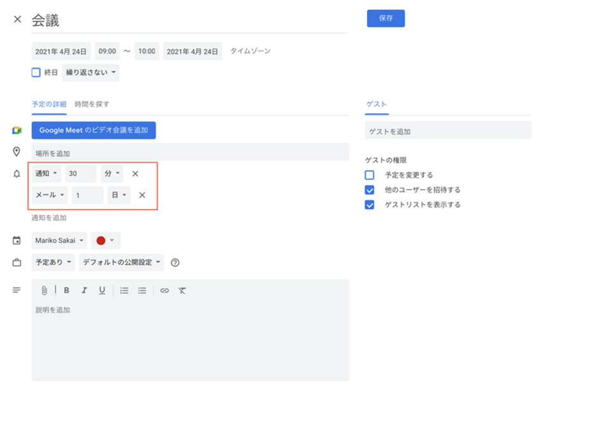
Task: Open the 10:00 end time picker
Action: tap(147, 51)
